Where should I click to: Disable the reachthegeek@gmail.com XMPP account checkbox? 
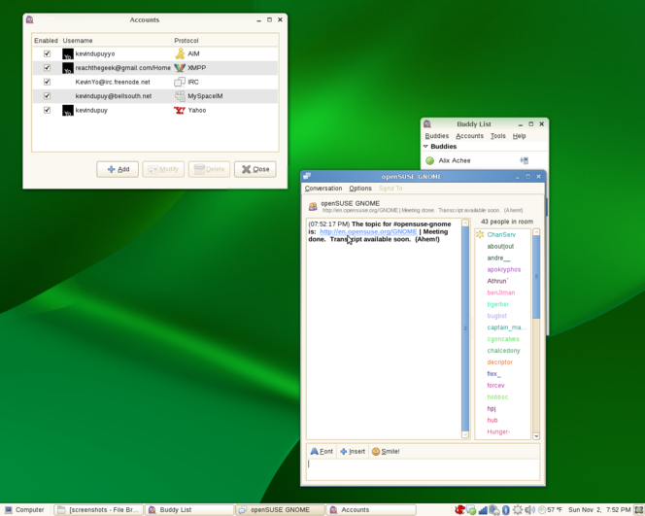[x=47, y=67]
